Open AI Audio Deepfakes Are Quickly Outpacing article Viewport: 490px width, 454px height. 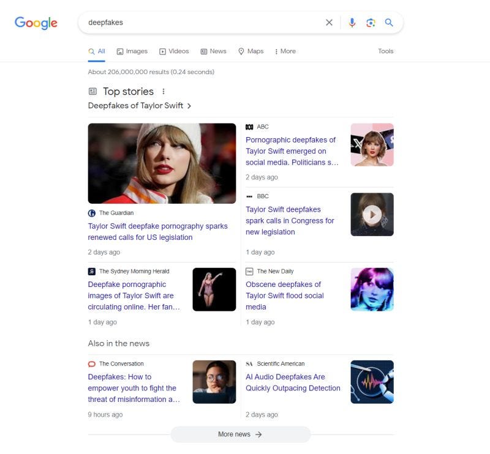point(293,382)
